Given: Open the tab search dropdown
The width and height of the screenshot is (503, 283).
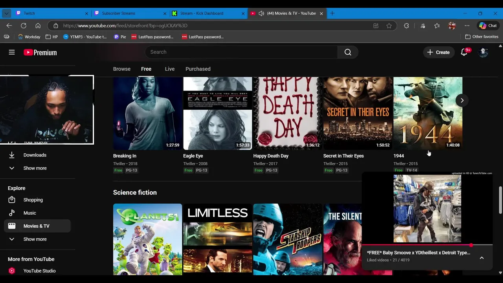Looking at the screenshot, I should 6,13.
